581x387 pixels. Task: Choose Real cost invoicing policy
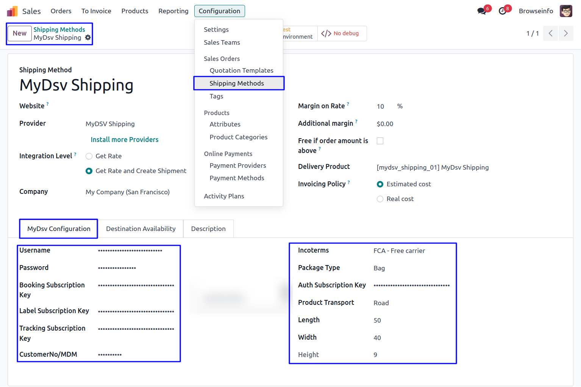[380, 199]
